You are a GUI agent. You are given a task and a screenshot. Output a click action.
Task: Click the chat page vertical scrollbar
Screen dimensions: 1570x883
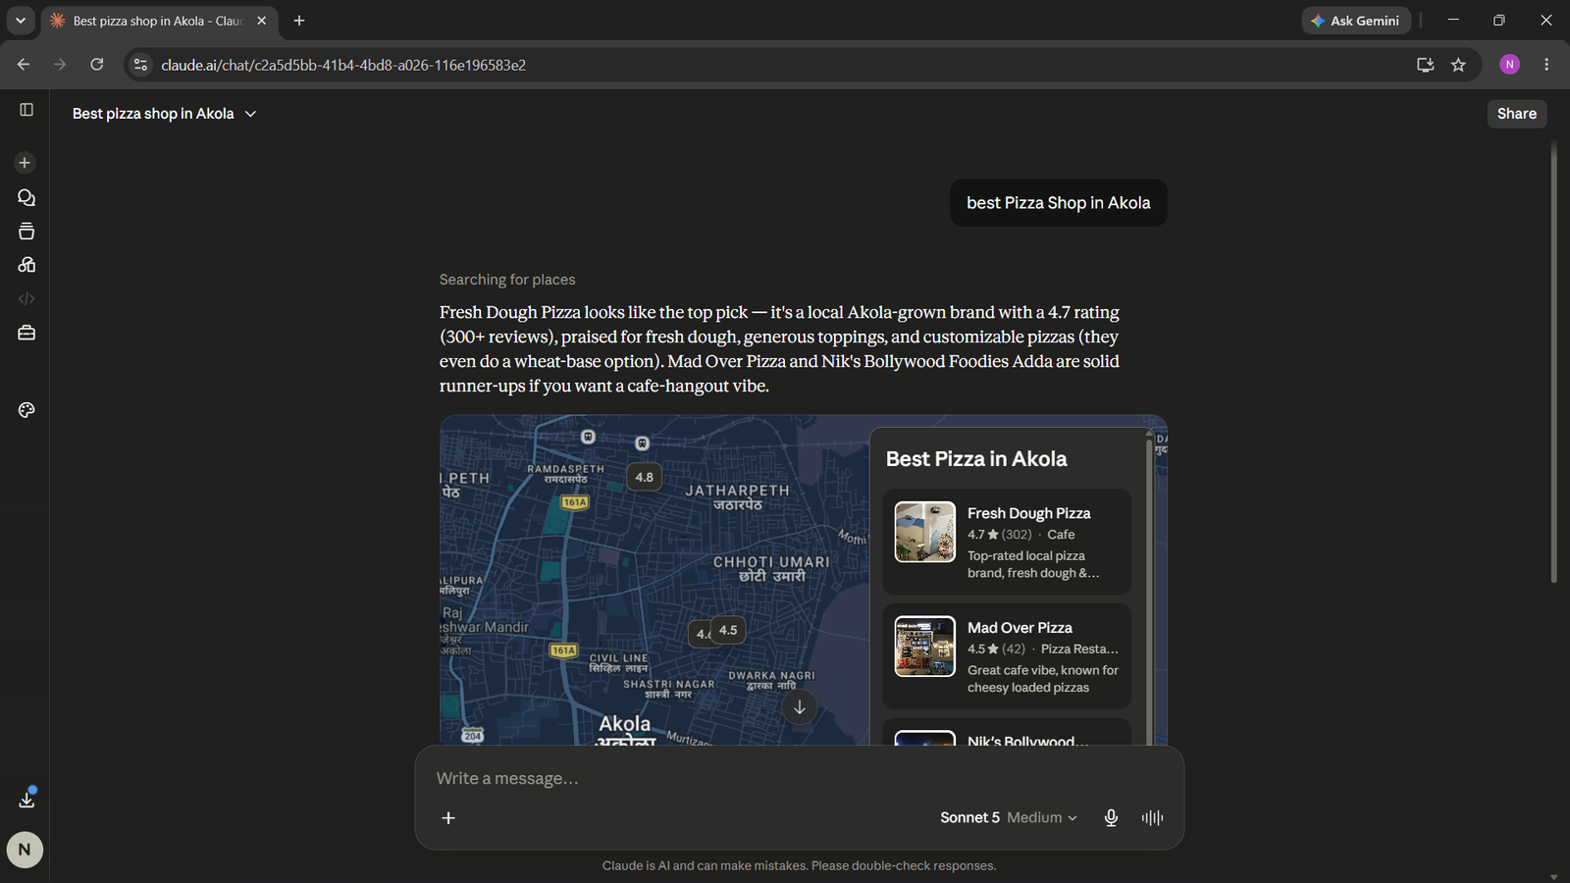[1553, 363]
